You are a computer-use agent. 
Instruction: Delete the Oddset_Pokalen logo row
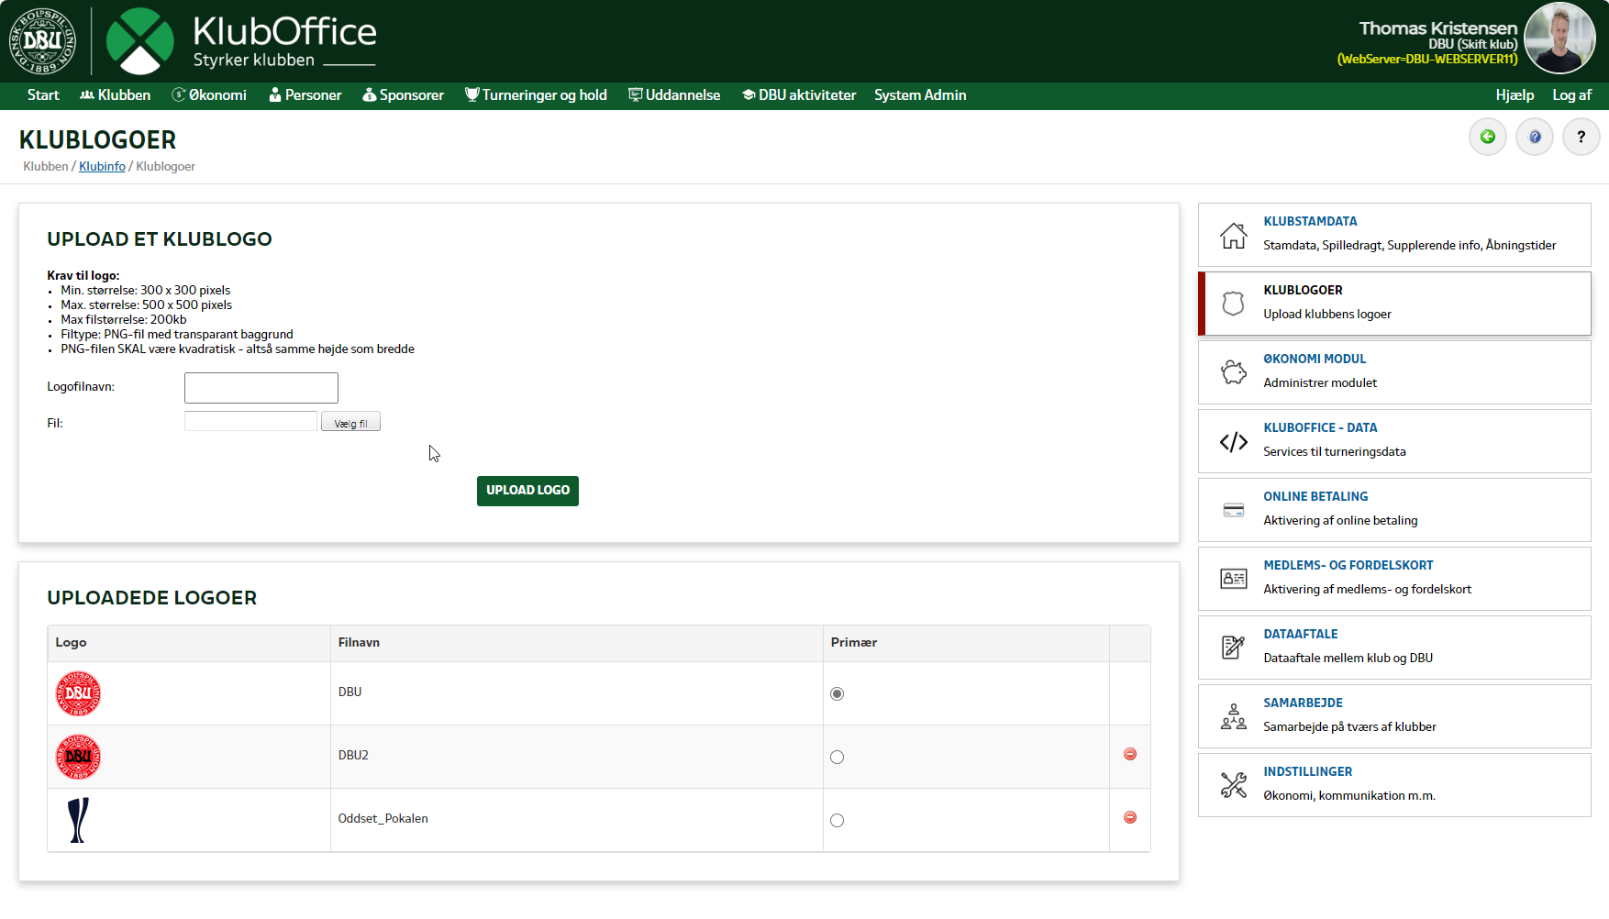tap(1130, 817)
